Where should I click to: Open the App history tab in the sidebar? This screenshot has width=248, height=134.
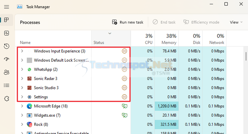[x=6, y=46]
